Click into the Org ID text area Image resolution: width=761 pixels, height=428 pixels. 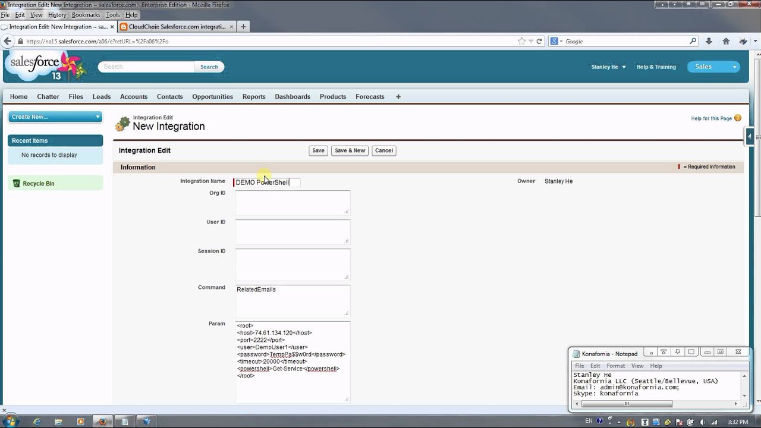(x=293, y=203)
